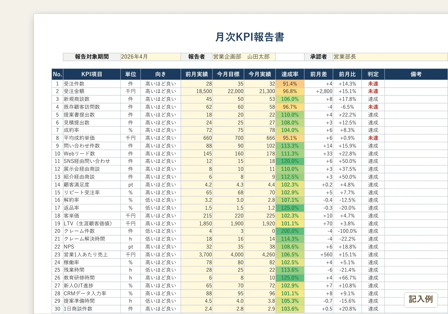
Task: Click the "受注件数" KPI cell
Action: 92,84
